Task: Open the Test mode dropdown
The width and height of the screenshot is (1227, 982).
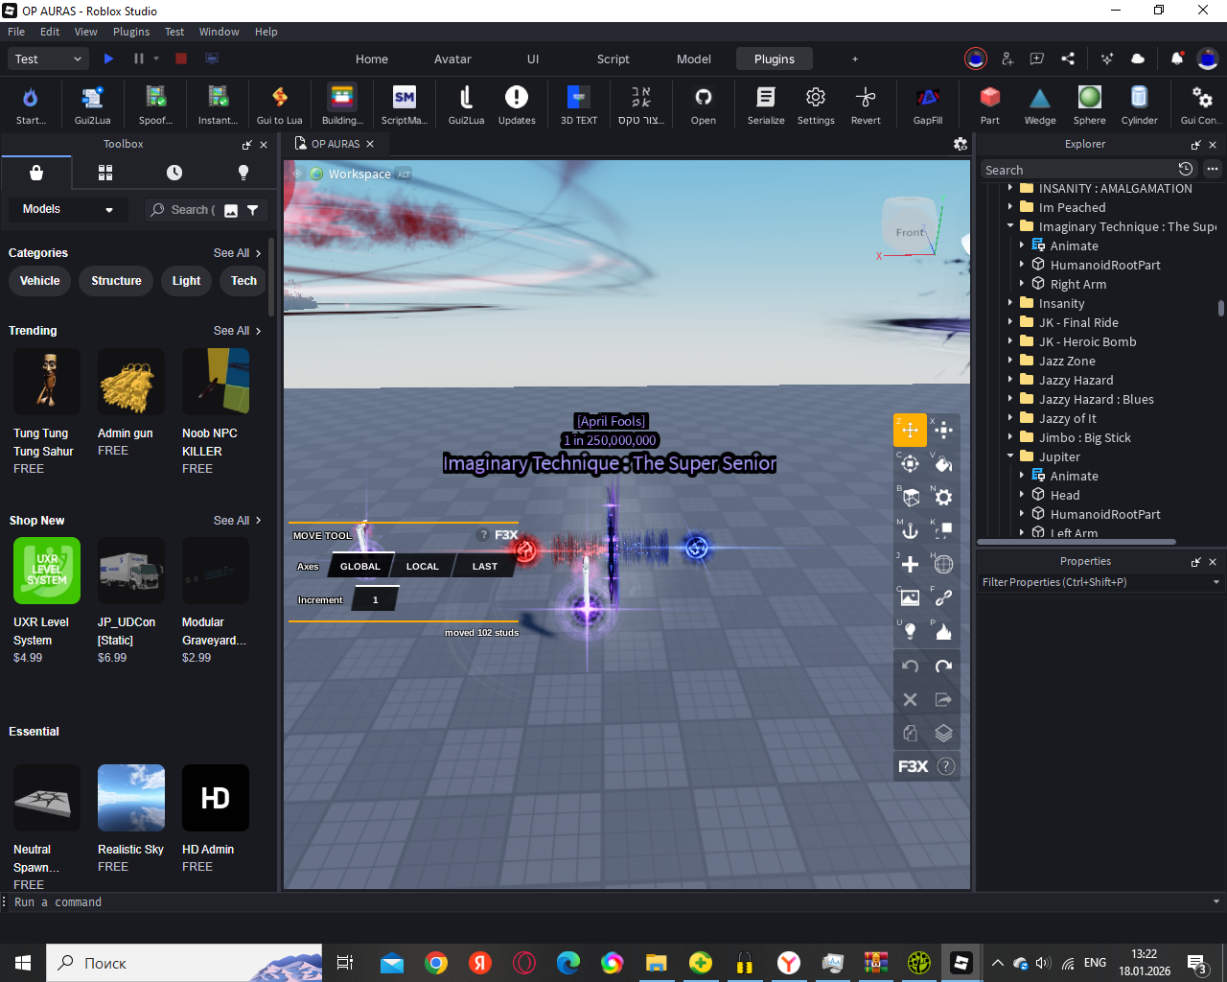Action: click(49, 58)
